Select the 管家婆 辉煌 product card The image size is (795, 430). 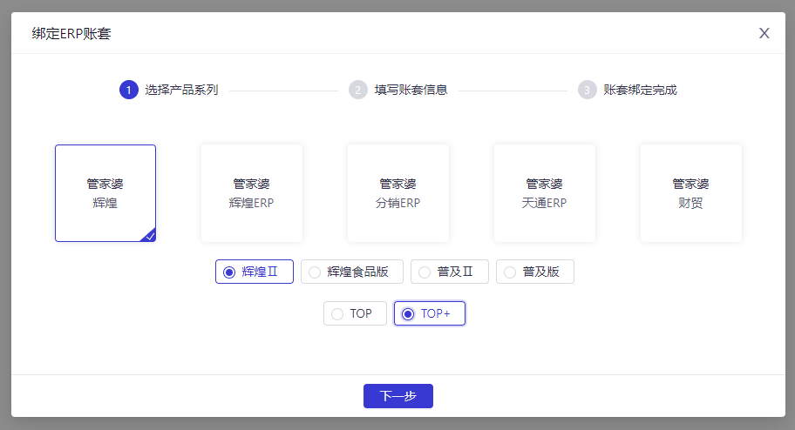pyautogui.click(x=105, y=193)
